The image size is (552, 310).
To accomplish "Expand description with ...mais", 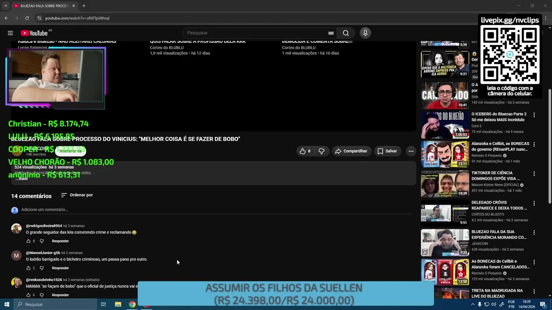I will [21, 178].
